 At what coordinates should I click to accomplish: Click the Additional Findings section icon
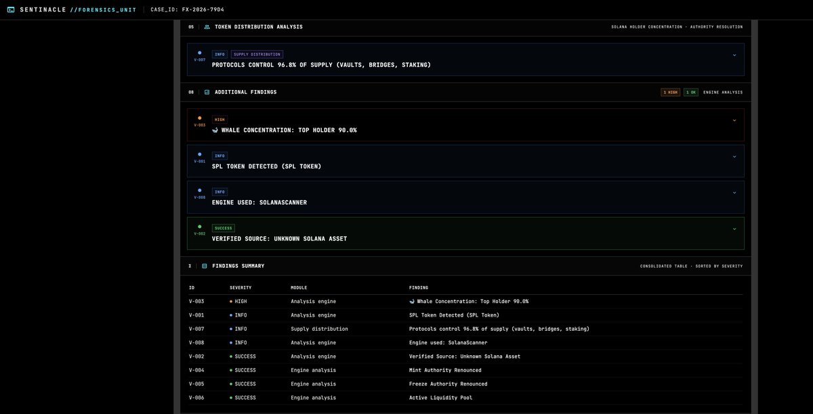(207, 92)
